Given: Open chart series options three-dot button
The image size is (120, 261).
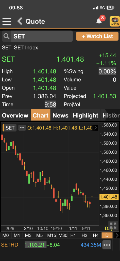Looking at the screenshot, I should pyautogui.click(x=22, y=128).
